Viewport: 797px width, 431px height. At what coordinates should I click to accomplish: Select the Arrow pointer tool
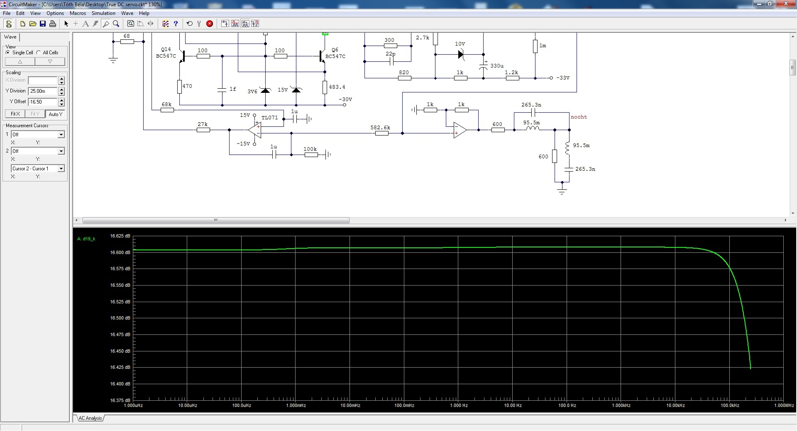pyautogui.click(x=66, y=24)
